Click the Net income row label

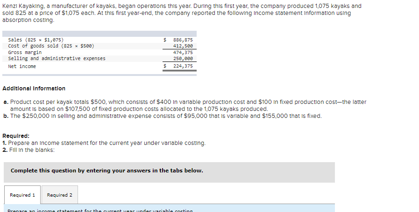click(22, 66)
